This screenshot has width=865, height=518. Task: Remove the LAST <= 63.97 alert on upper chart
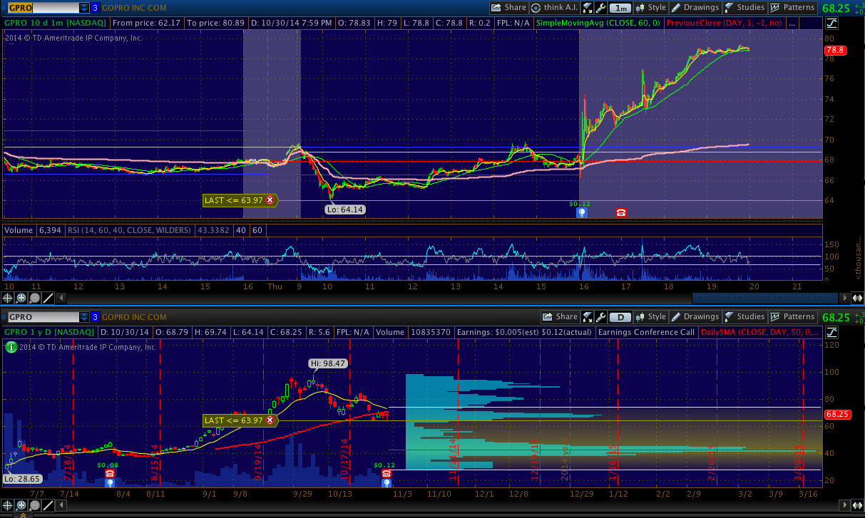point(270,200)
